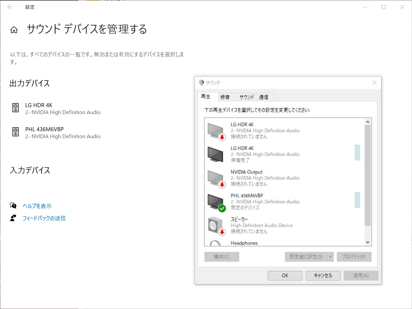Viewport: 412px width, 309px height.
Task: Click the home icon next to the page title
Action: click(14, 29)
